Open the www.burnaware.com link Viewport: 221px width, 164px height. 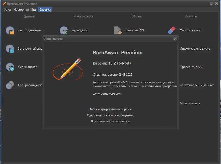tap(107, 94)
